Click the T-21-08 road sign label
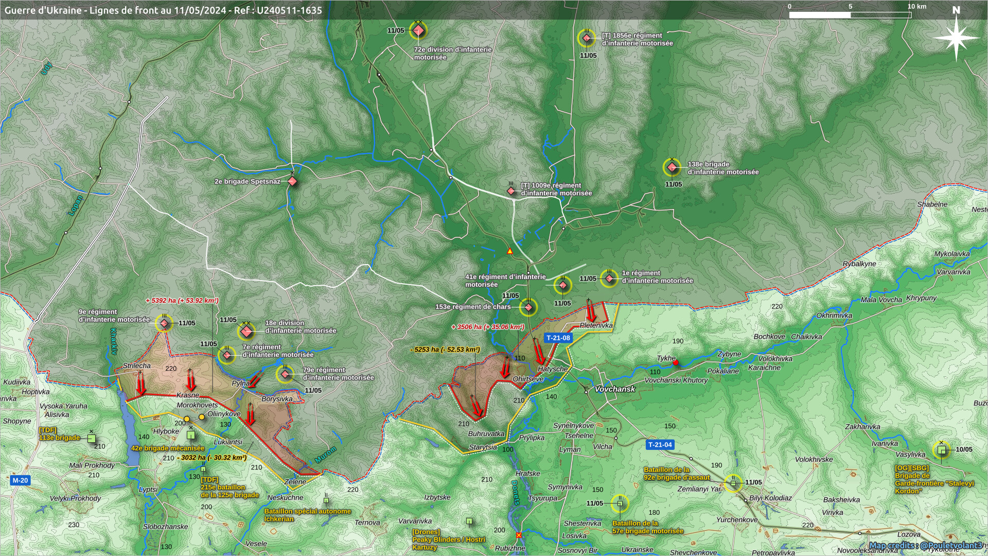 click(x=558, y=338)
